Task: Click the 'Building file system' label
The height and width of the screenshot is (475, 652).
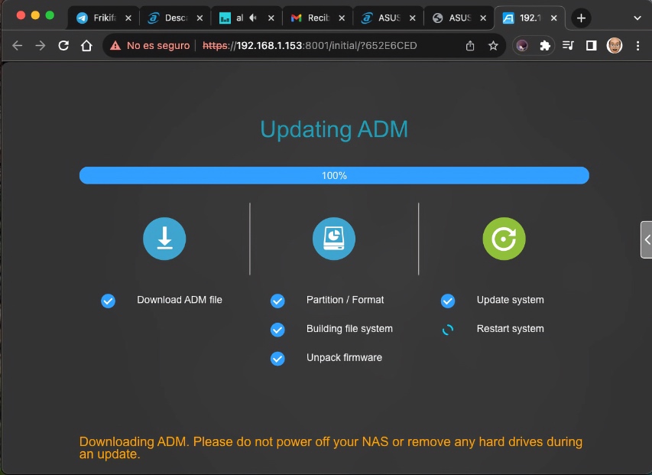Action: 350,329
